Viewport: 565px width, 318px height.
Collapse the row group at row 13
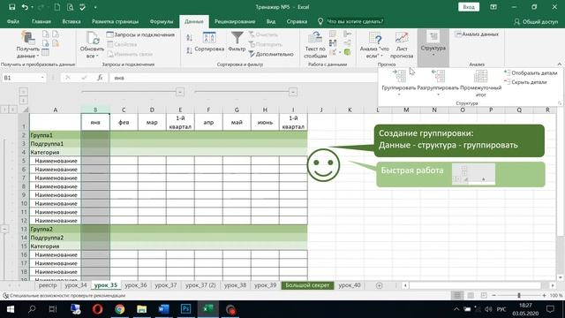point(4,229)
